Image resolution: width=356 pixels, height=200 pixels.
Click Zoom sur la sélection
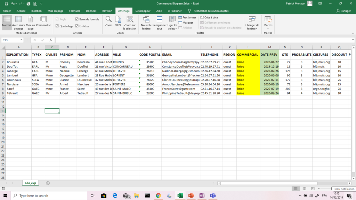tap(130, 23)
